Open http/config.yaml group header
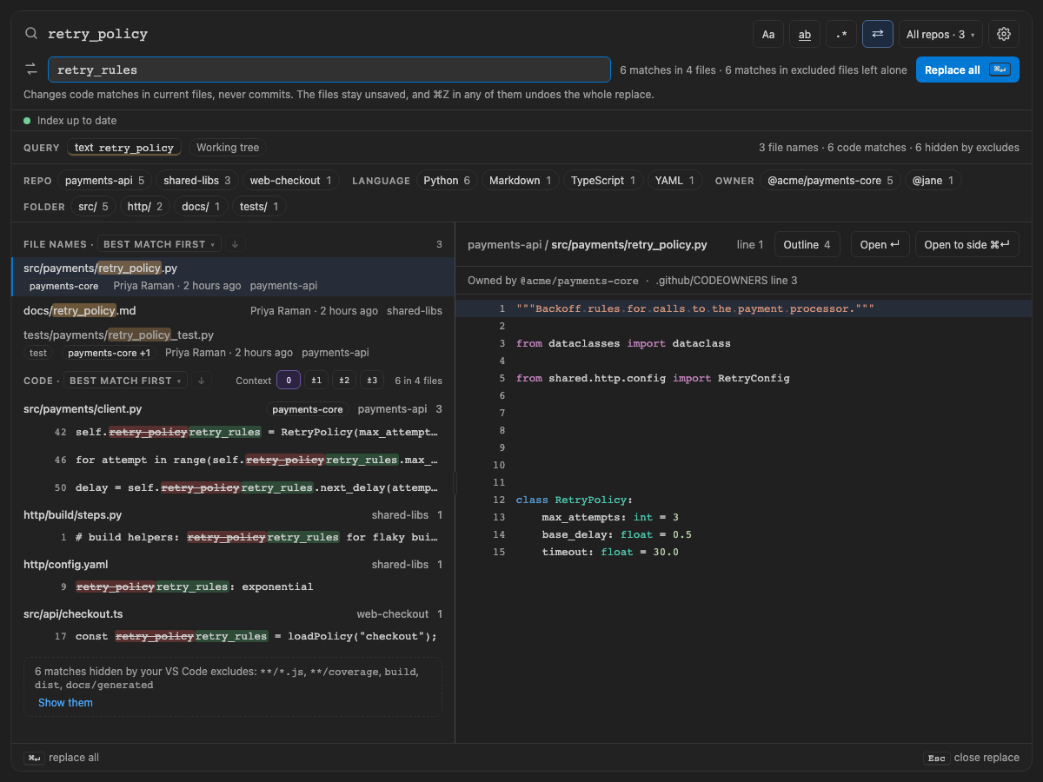Screen dimensions: 1043x782 click(232, 565)
